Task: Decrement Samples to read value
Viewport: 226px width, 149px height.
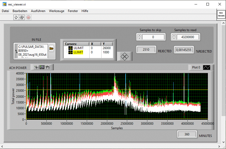Action: point(174,38)
